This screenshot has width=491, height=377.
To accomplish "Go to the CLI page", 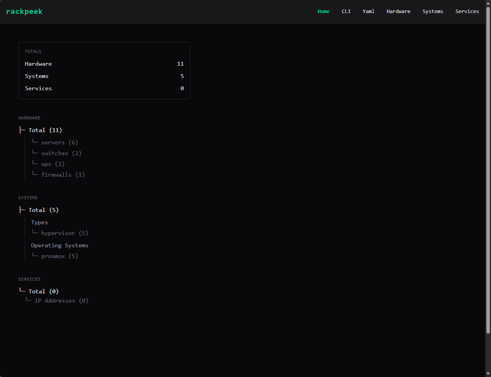I will point(346,12).
